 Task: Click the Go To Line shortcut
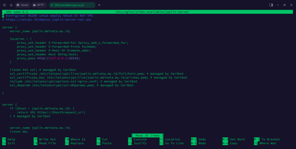click(172, 143)
